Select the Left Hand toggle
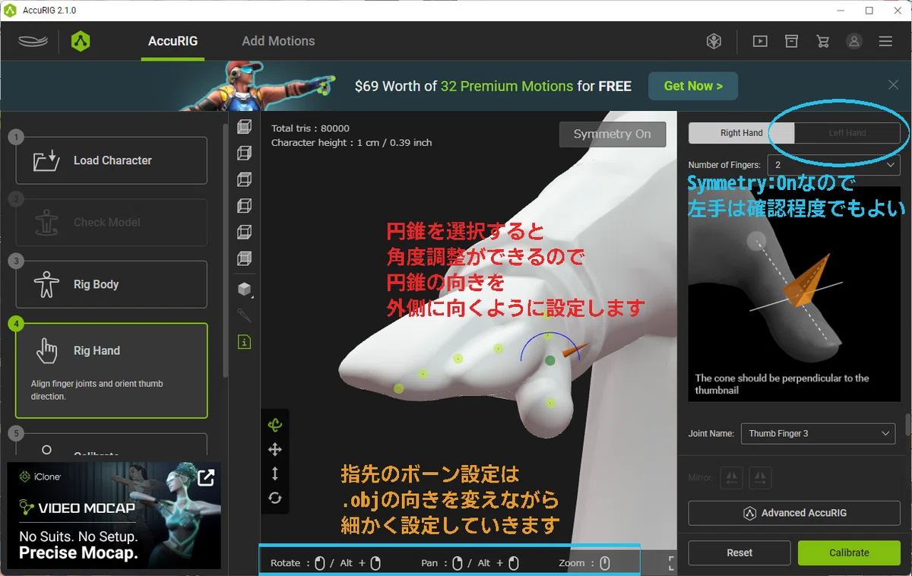Viewport: 912px width, 576px height. click(x=847, y=133)
